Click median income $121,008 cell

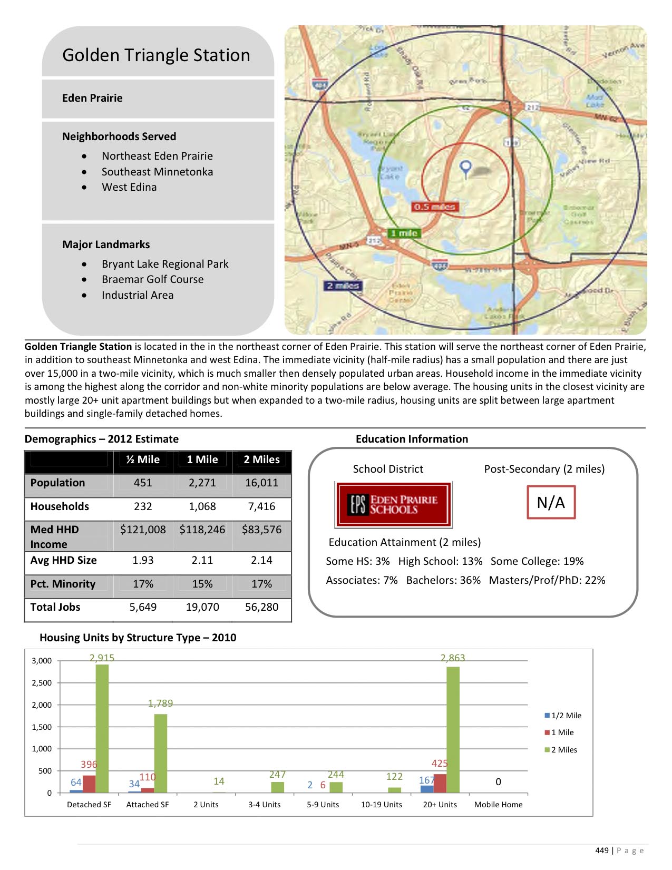coord(143,530)
